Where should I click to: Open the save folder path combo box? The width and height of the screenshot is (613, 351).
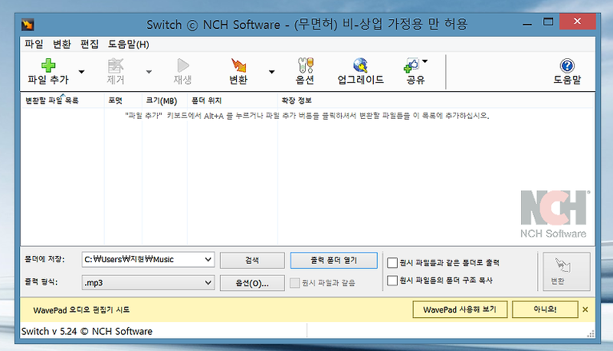point(148,259)
